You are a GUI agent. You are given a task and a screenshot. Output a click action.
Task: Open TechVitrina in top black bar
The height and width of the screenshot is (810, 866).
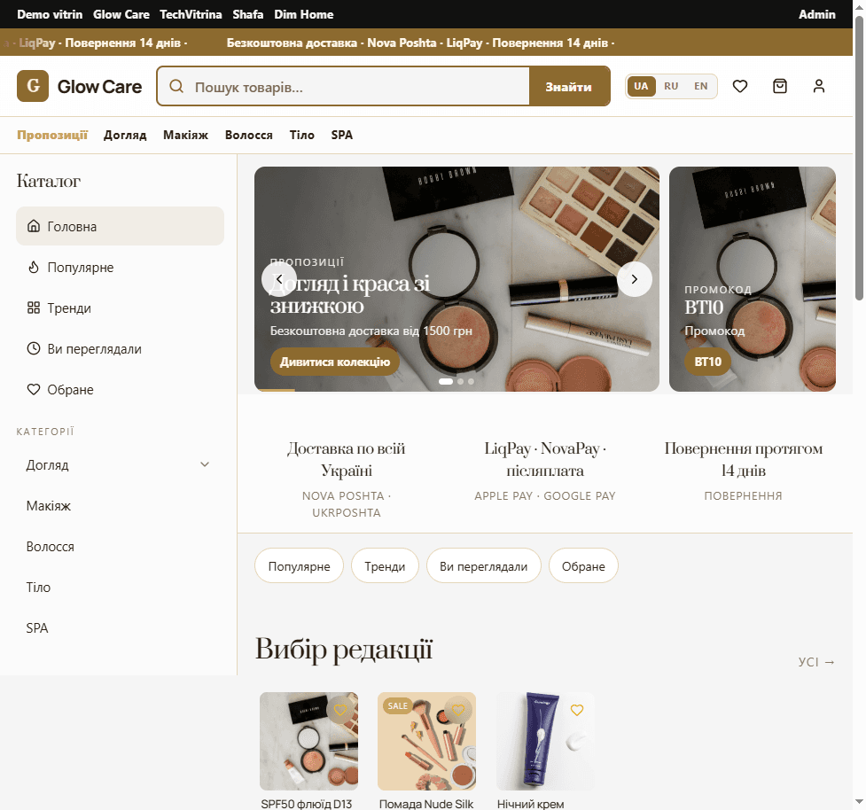click(x=191, y=14)
